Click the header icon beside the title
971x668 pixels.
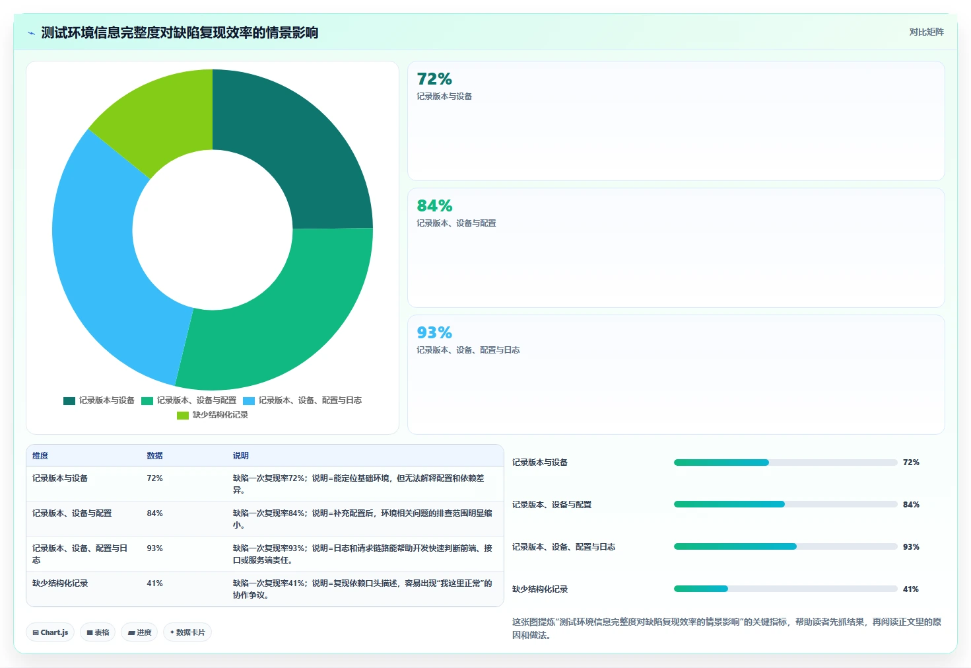(x=31, y=33)
